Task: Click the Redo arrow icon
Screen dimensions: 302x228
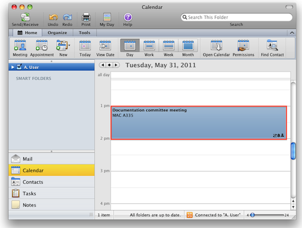Action: coord(68,17)
